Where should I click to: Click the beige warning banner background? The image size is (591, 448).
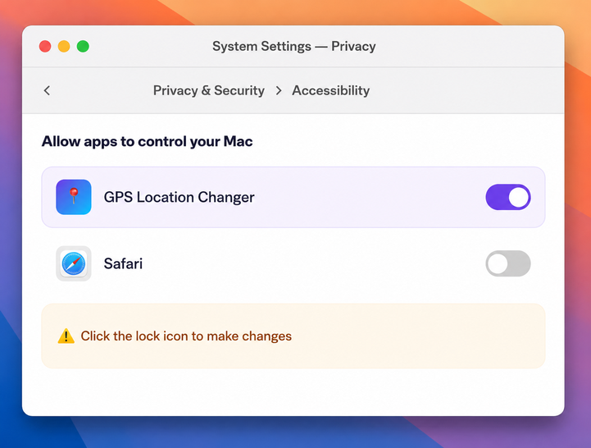coord(415,336)
